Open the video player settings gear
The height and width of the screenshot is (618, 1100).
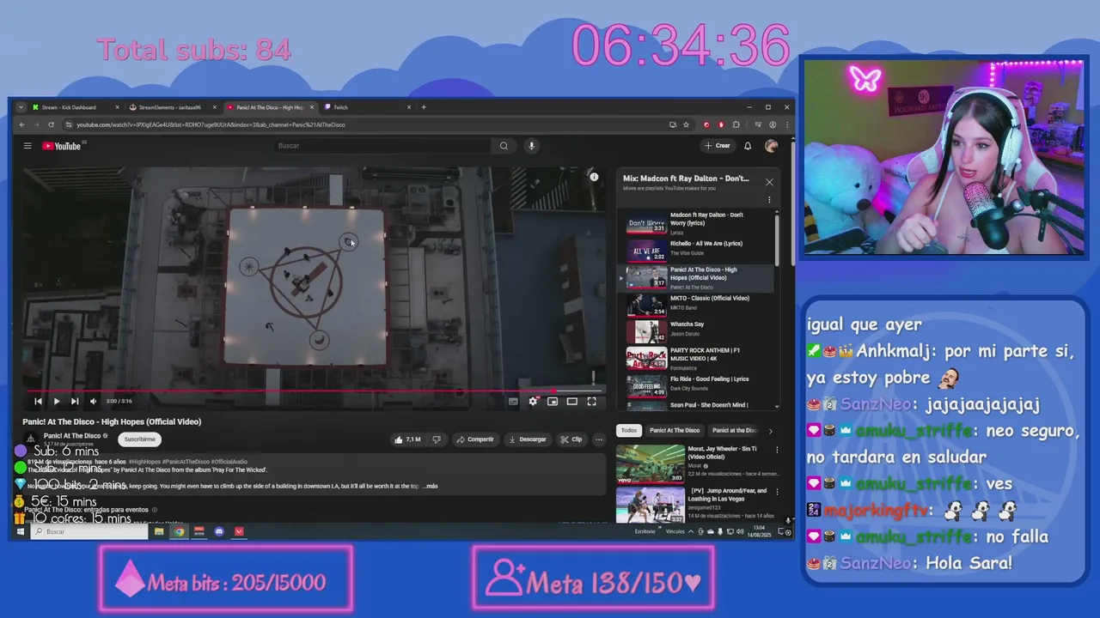(x=533, y=401)
